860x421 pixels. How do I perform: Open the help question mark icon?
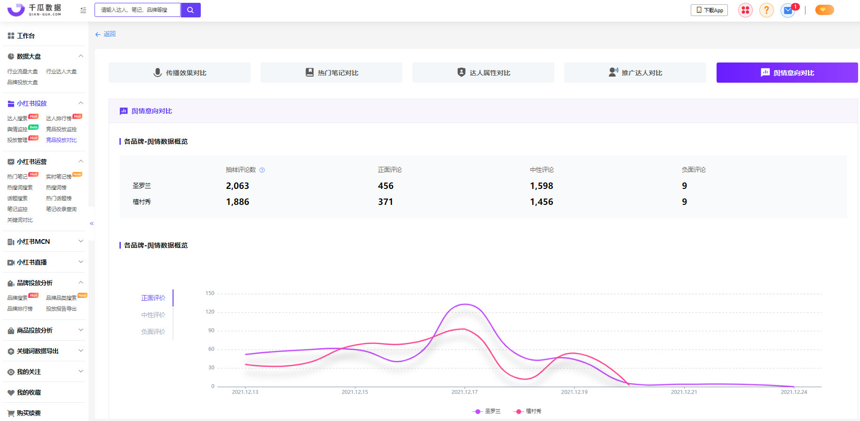pyautogui.click(x=766, y=10)
